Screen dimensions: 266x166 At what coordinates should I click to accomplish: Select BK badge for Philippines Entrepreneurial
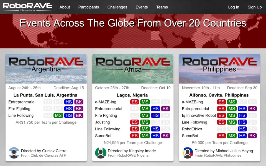[x=252, y=108]
